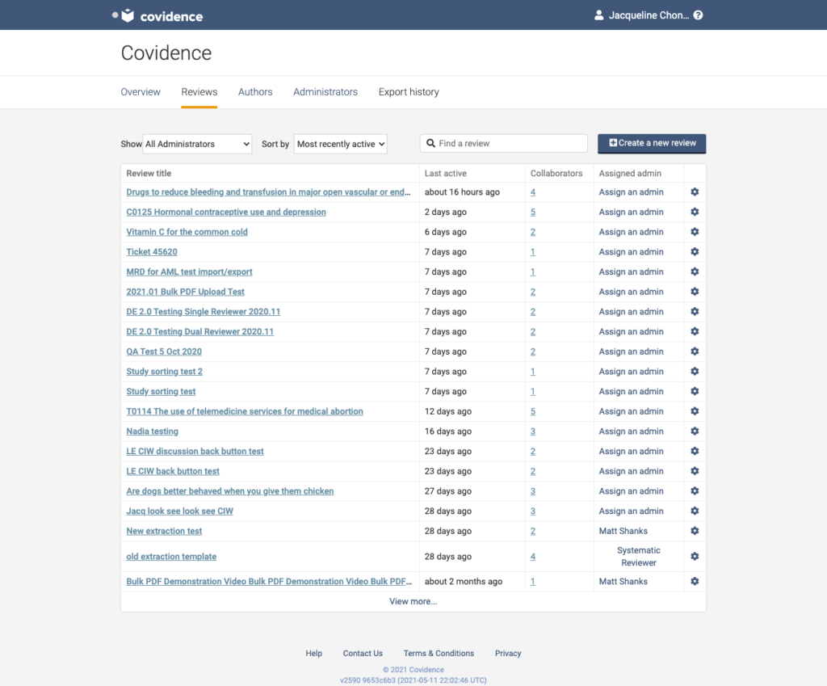Click into the Find a review search field
This screenshot has height=686, width=827.
pyautogui.click(x=504, y=143)
